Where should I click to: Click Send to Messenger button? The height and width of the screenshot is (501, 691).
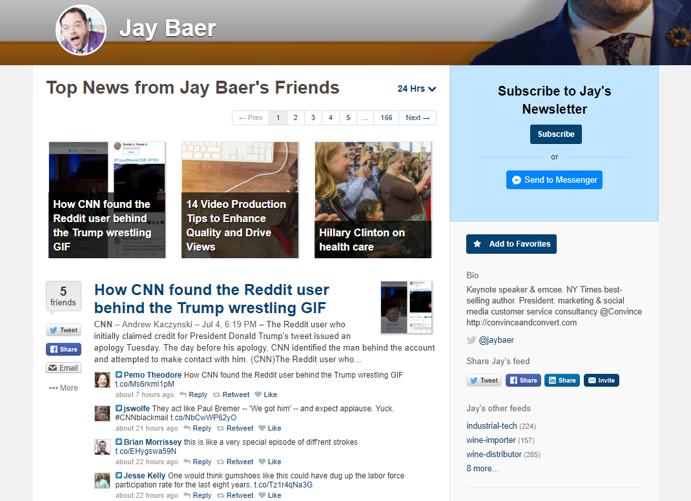[x=554, y=179]
